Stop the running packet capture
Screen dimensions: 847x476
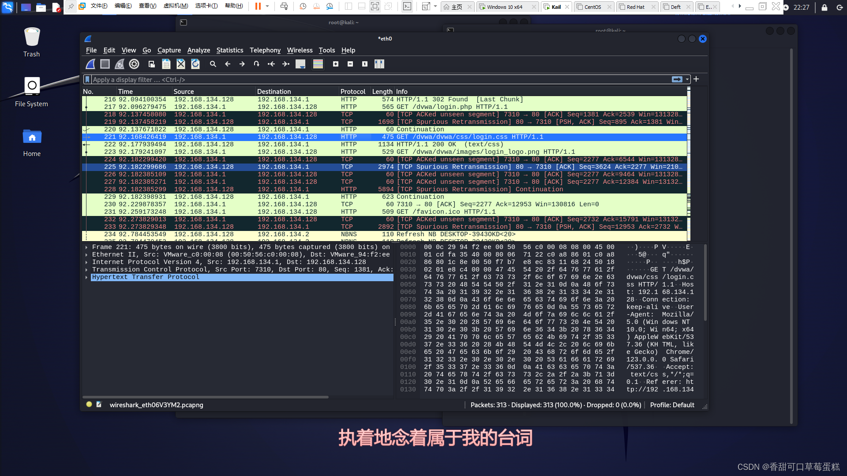coord(105,64)
